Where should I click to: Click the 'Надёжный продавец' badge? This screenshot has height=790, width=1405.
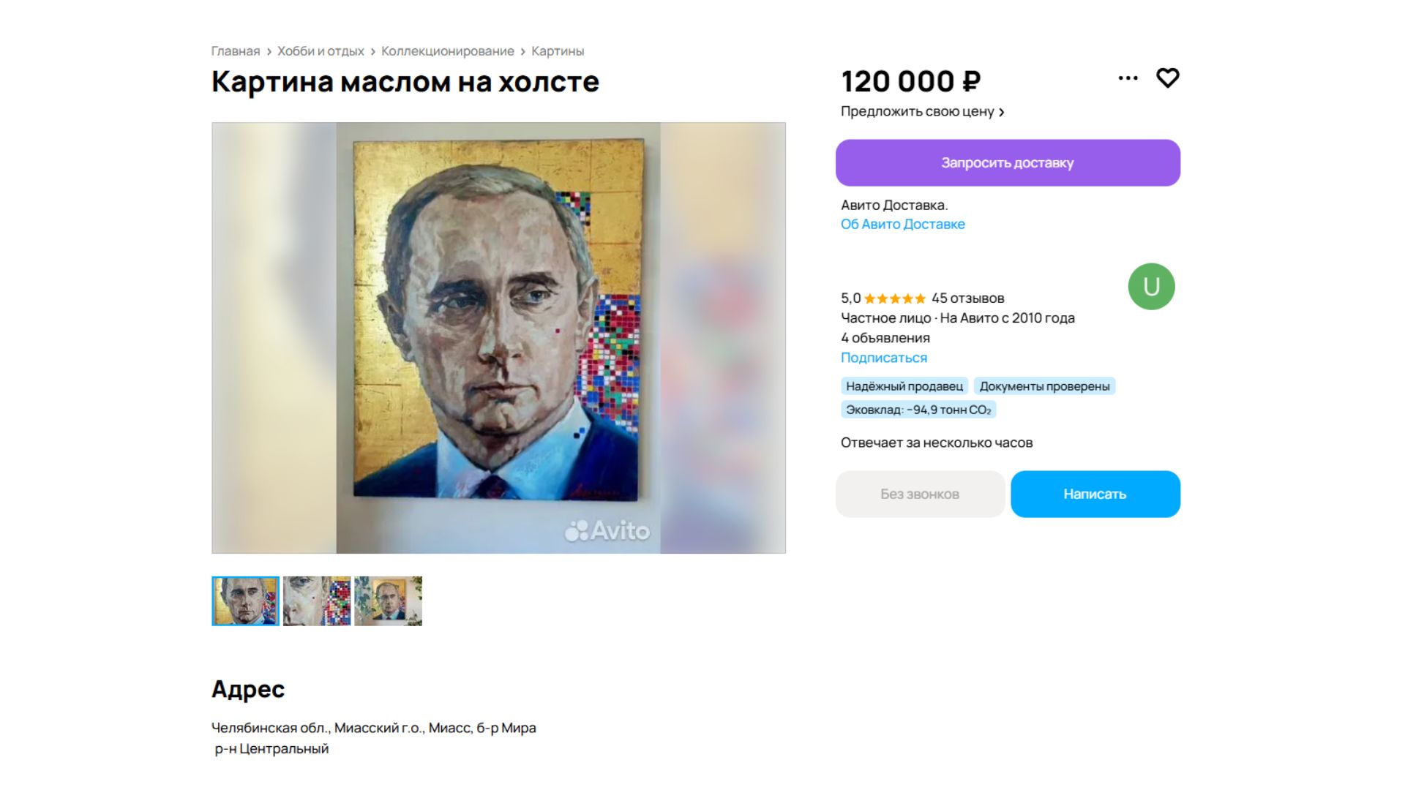[904, 386]
